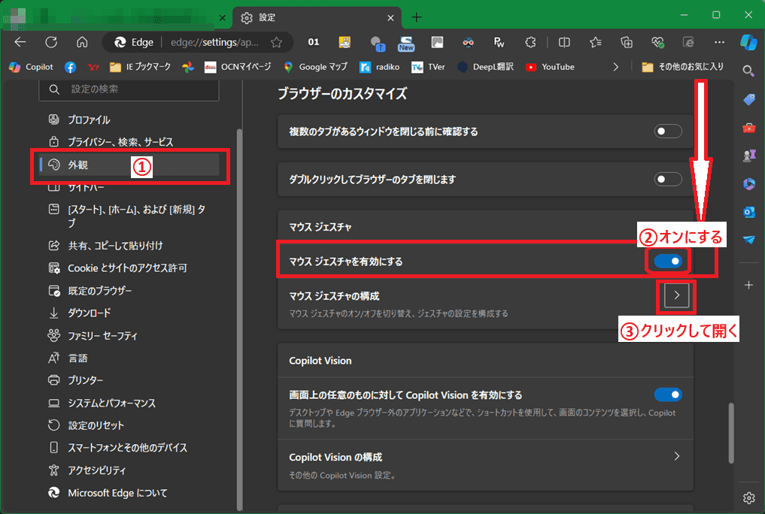Click the sidebar Outlook icon

(x=748, y=212)
